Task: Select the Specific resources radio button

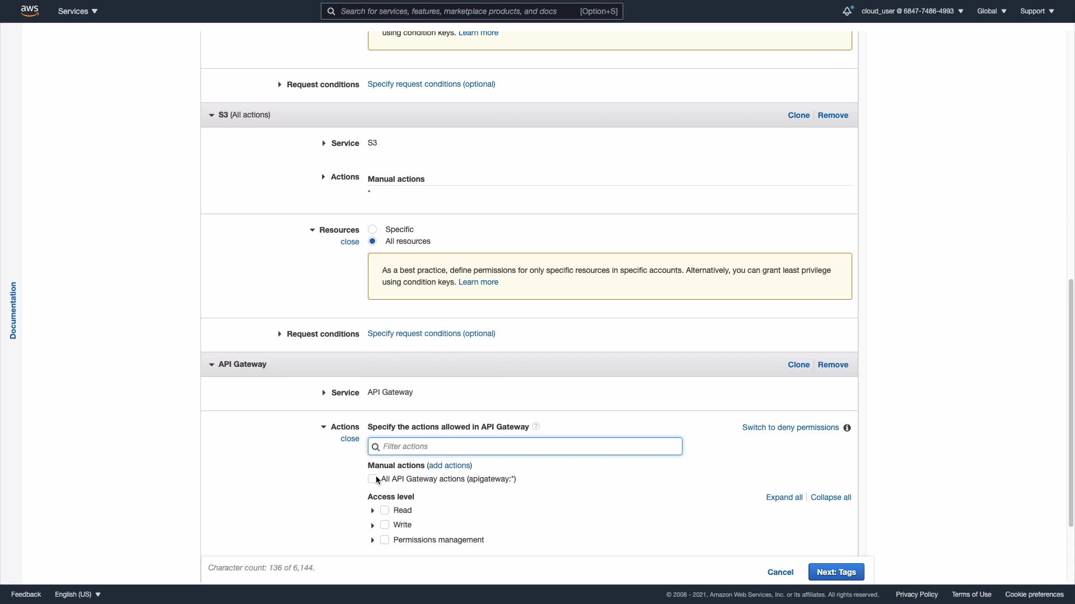Action: [372, 230]
